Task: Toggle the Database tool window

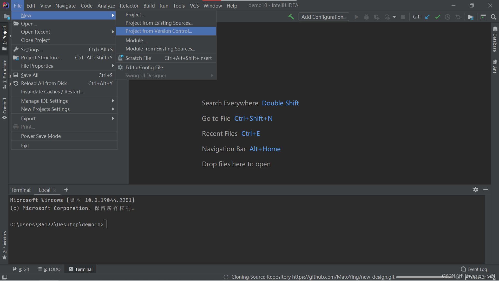Action: (495, 39)
